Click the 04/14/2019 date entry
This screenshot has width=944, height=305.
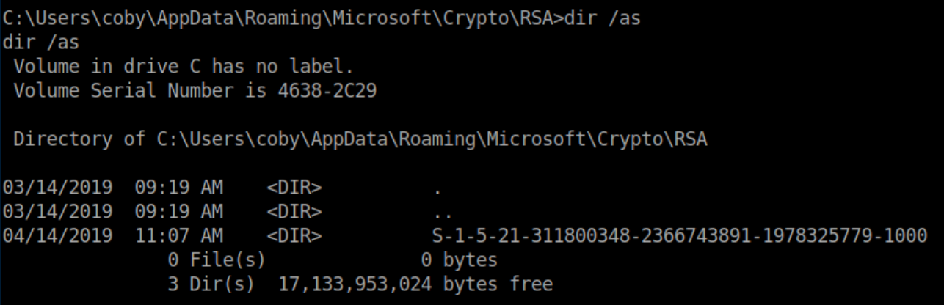[57, 236]
